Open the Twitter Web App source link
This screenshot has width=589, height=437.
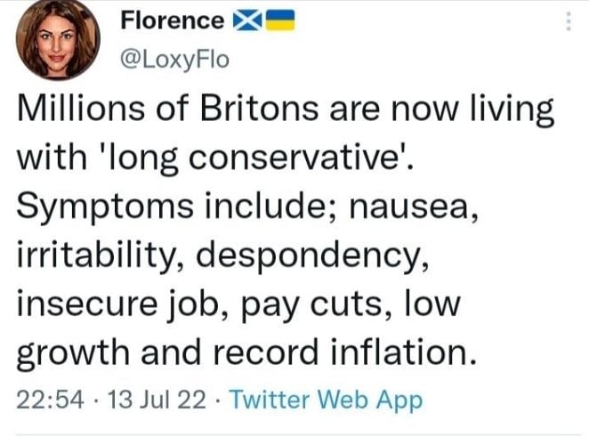[x=326, y=400]
